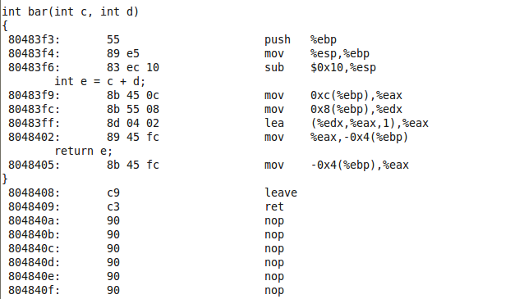Screen dimensions: 524x299
Task: Select address 80483f3 on the push line
Action: (x=34, y=39)
